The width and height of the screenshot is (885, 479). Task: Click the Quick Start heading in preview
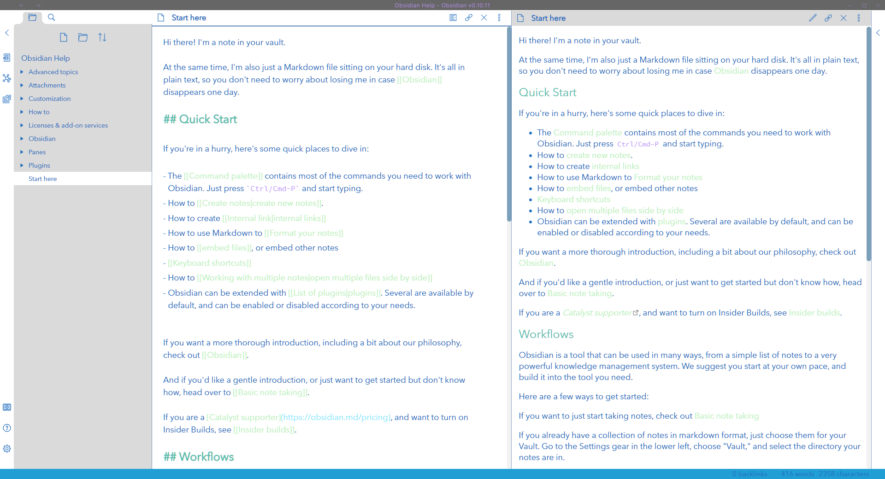548,93
